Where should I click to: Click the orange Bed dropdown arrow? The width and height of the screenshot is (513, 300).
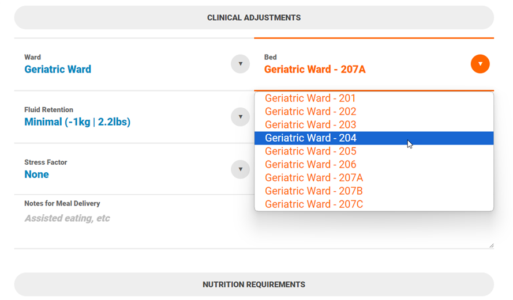[x=480, y=64]
